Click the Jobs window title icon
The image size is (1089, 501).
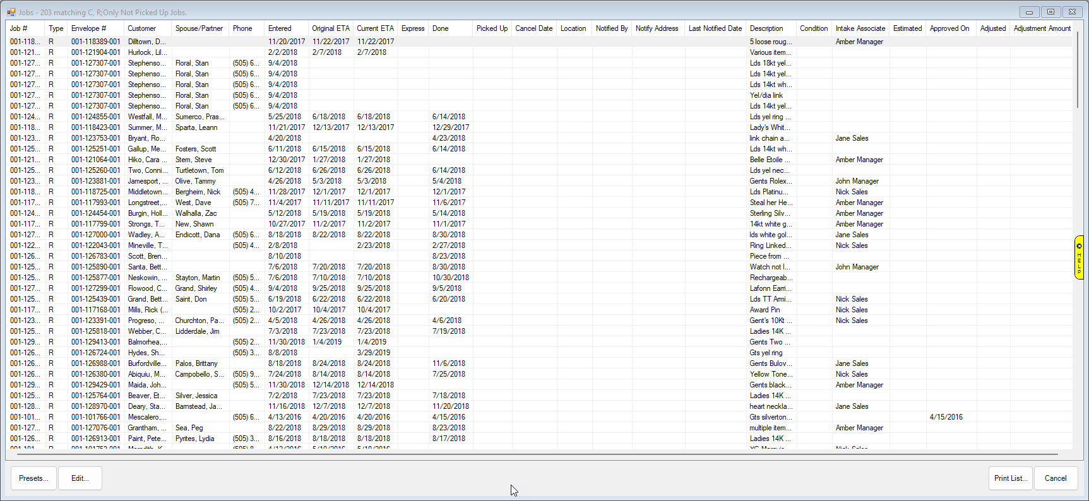coord(11,12)
